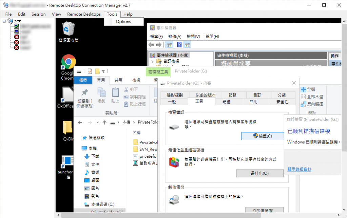Open the recent locations dropdown in Explorer navigation
Image resolution: width=347 pixels, height=218 pixels.
pos(98,122)
